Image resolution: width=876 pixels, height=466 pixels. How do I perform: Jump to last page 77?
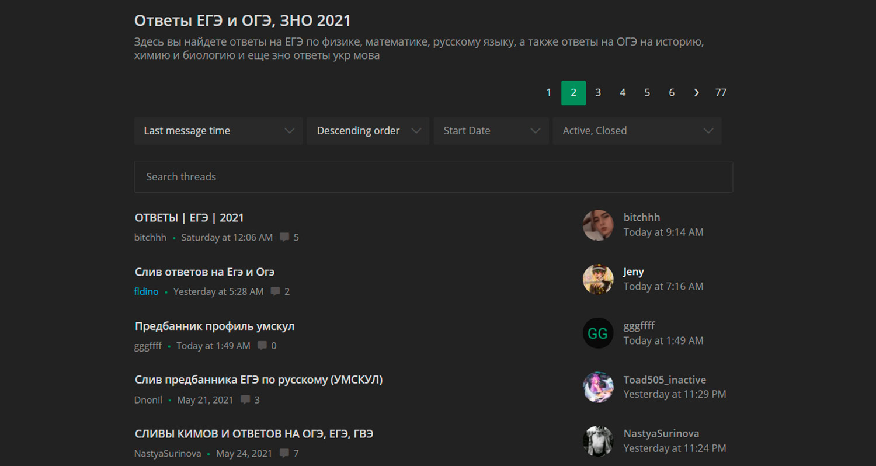(721, 93)
